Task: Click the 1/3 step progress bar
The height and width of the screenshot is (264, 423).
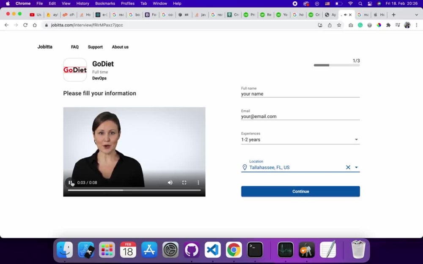Action: click(x=337, y=65)
